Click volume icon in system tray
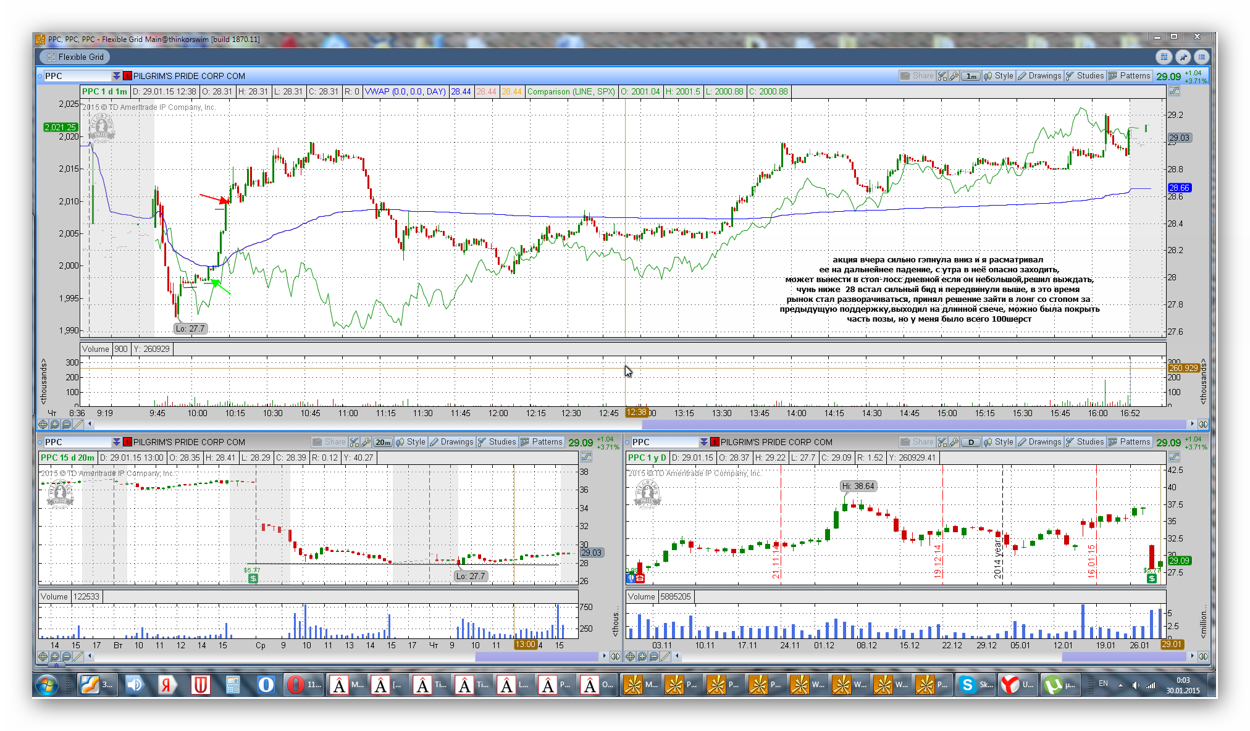 (x=1135, y=685)
